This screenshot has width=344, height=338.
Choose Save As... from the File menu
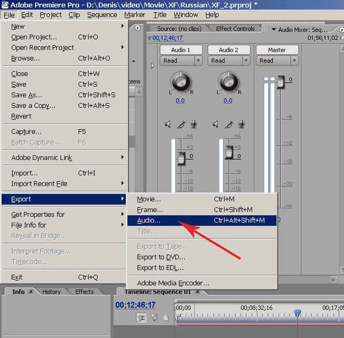pyautogui.click(x=65, y=95)
